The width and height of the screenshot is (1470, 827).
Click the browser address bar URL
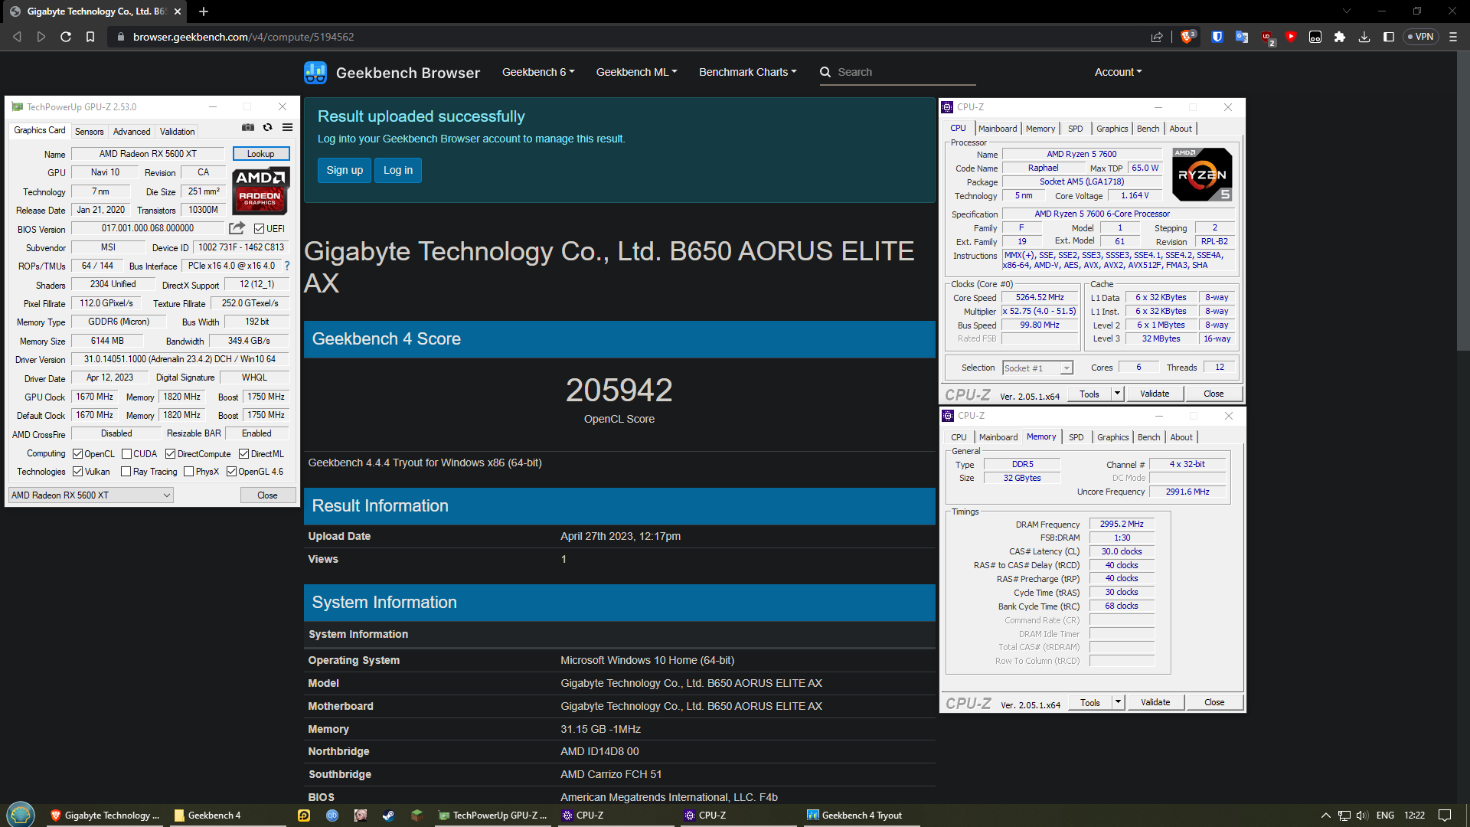click(243, 37)
